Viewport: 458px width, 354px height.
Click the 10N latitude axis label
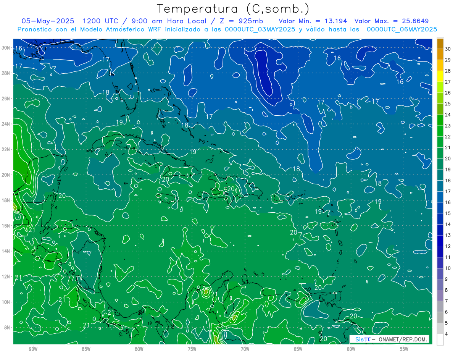pos(6,302)
